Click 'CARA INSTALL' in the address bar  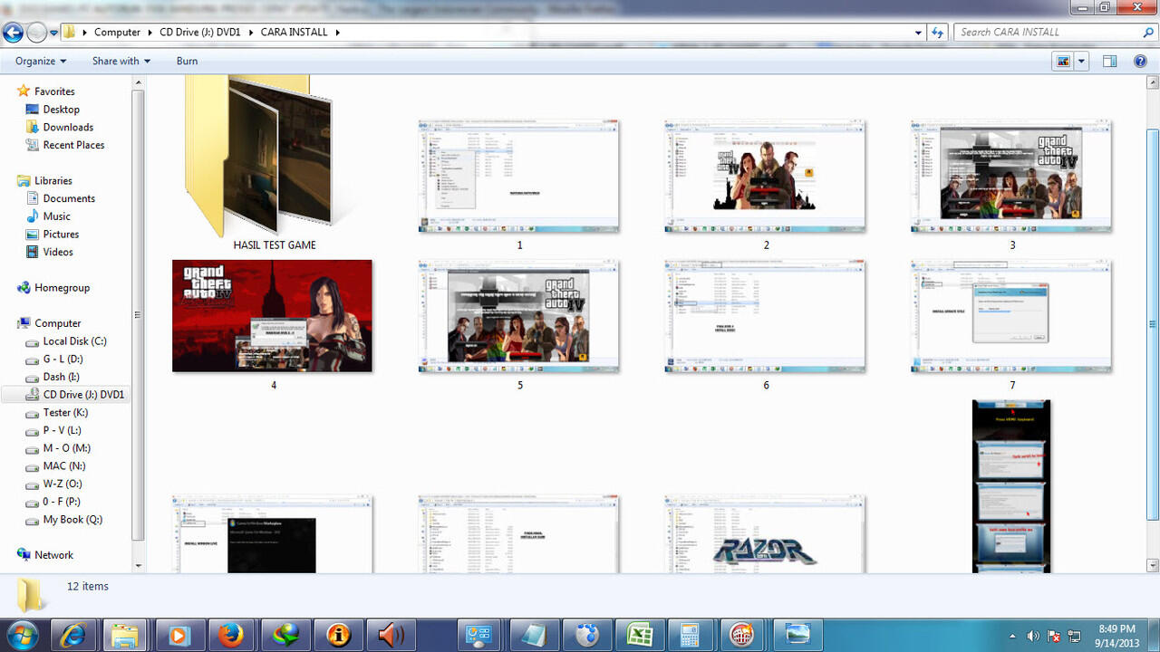tap(295, 32)
